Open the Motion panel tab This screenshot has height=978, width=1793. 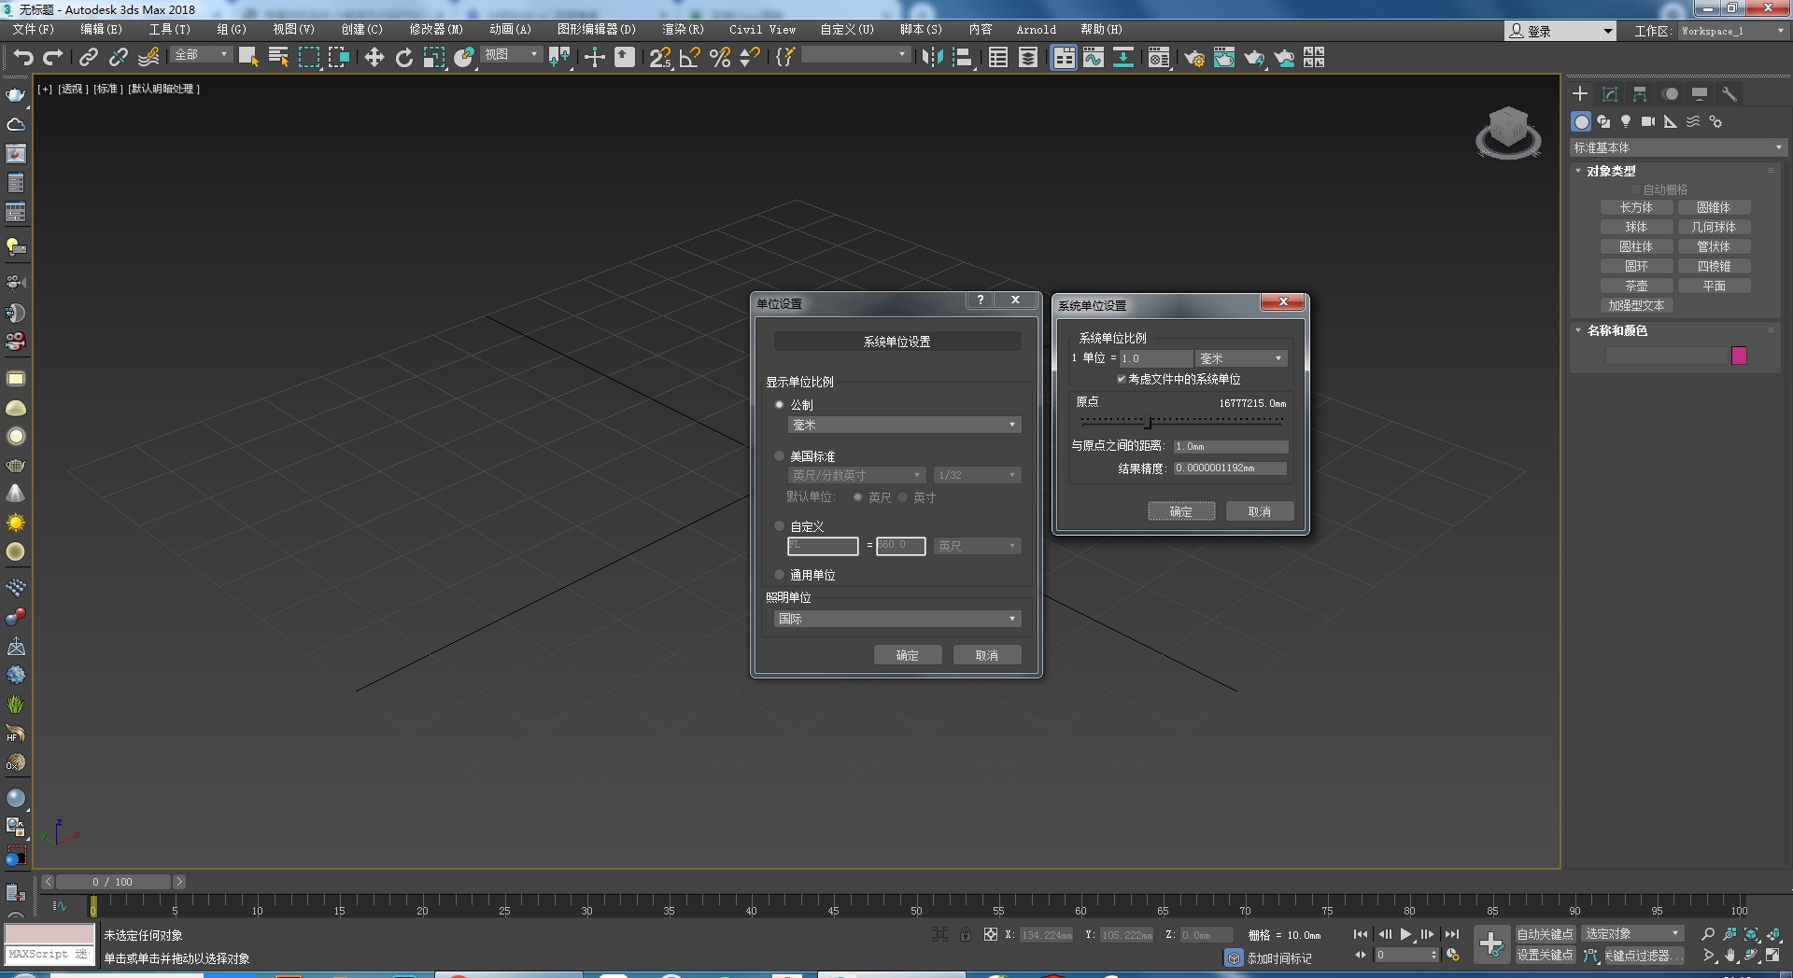(x=1670, y=93)
